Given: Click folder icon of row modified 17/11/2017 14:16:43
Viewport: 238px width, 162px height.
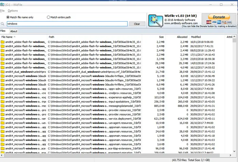Looking at the screenshot, I should pyautogui.click(x=3, y=55).
